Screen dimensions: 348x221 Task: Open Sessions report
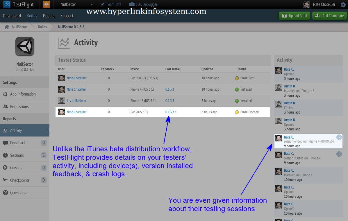[x=25, y=155]
